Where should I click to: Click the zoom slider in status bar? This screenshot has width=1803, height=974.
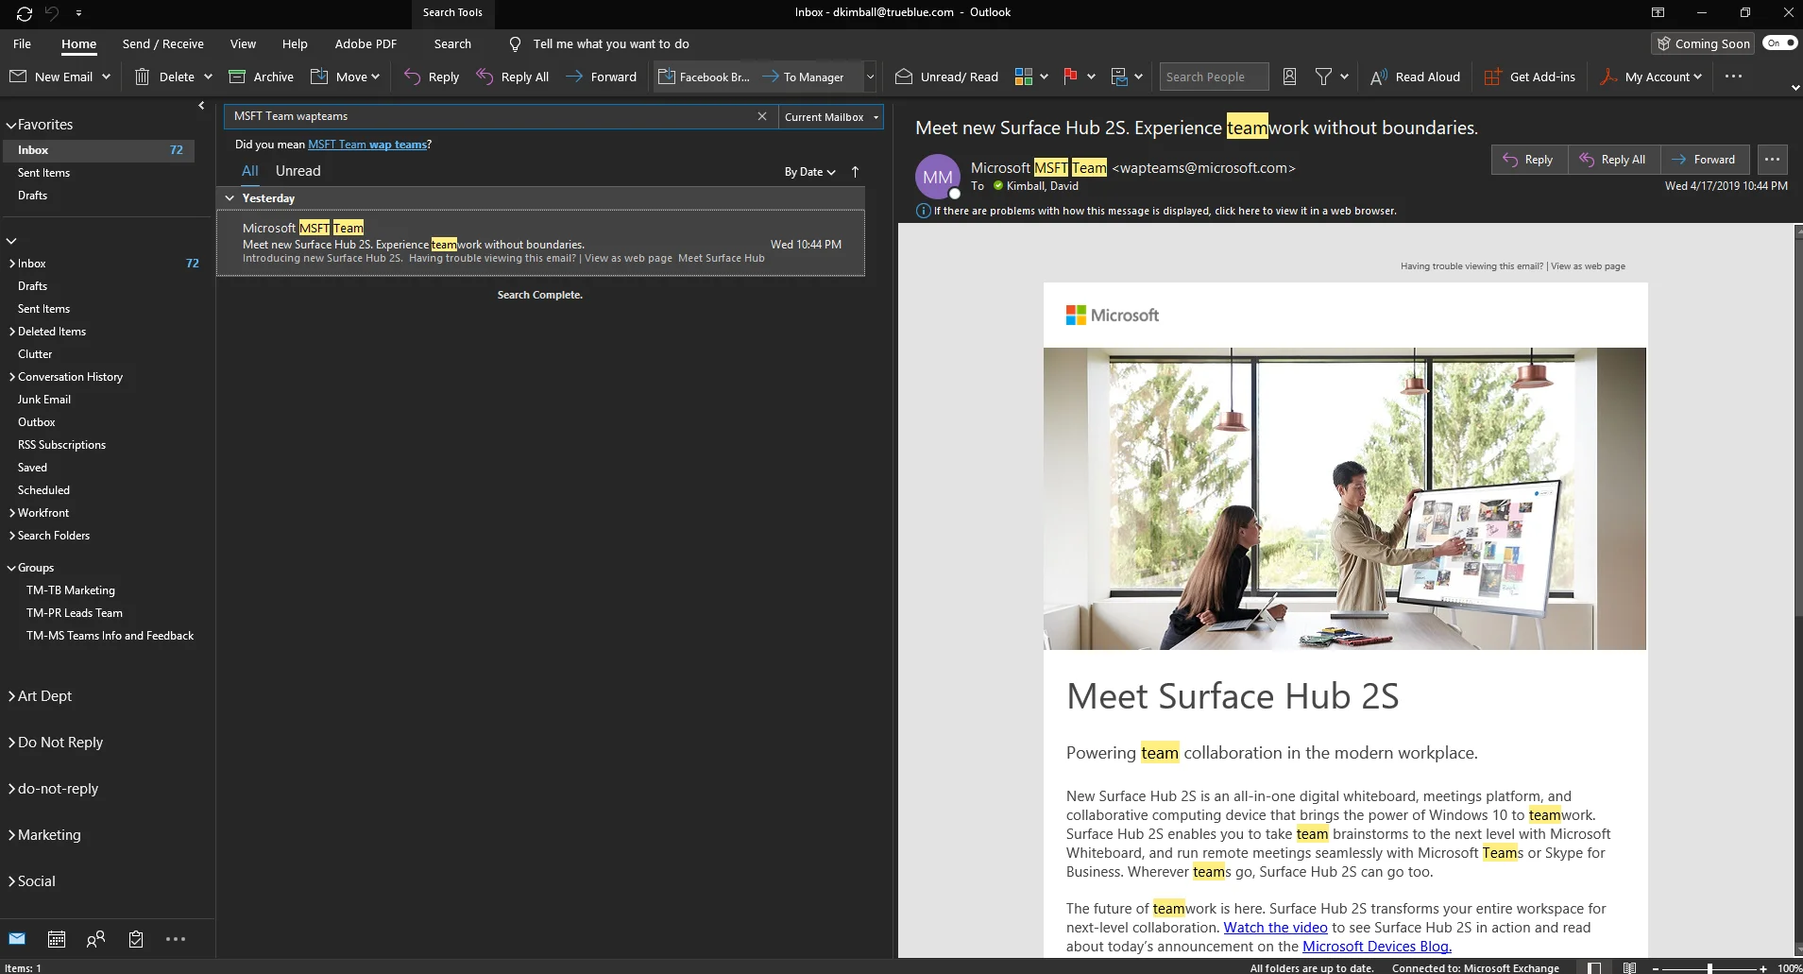pyautogui.click(x=1709, y=968)
